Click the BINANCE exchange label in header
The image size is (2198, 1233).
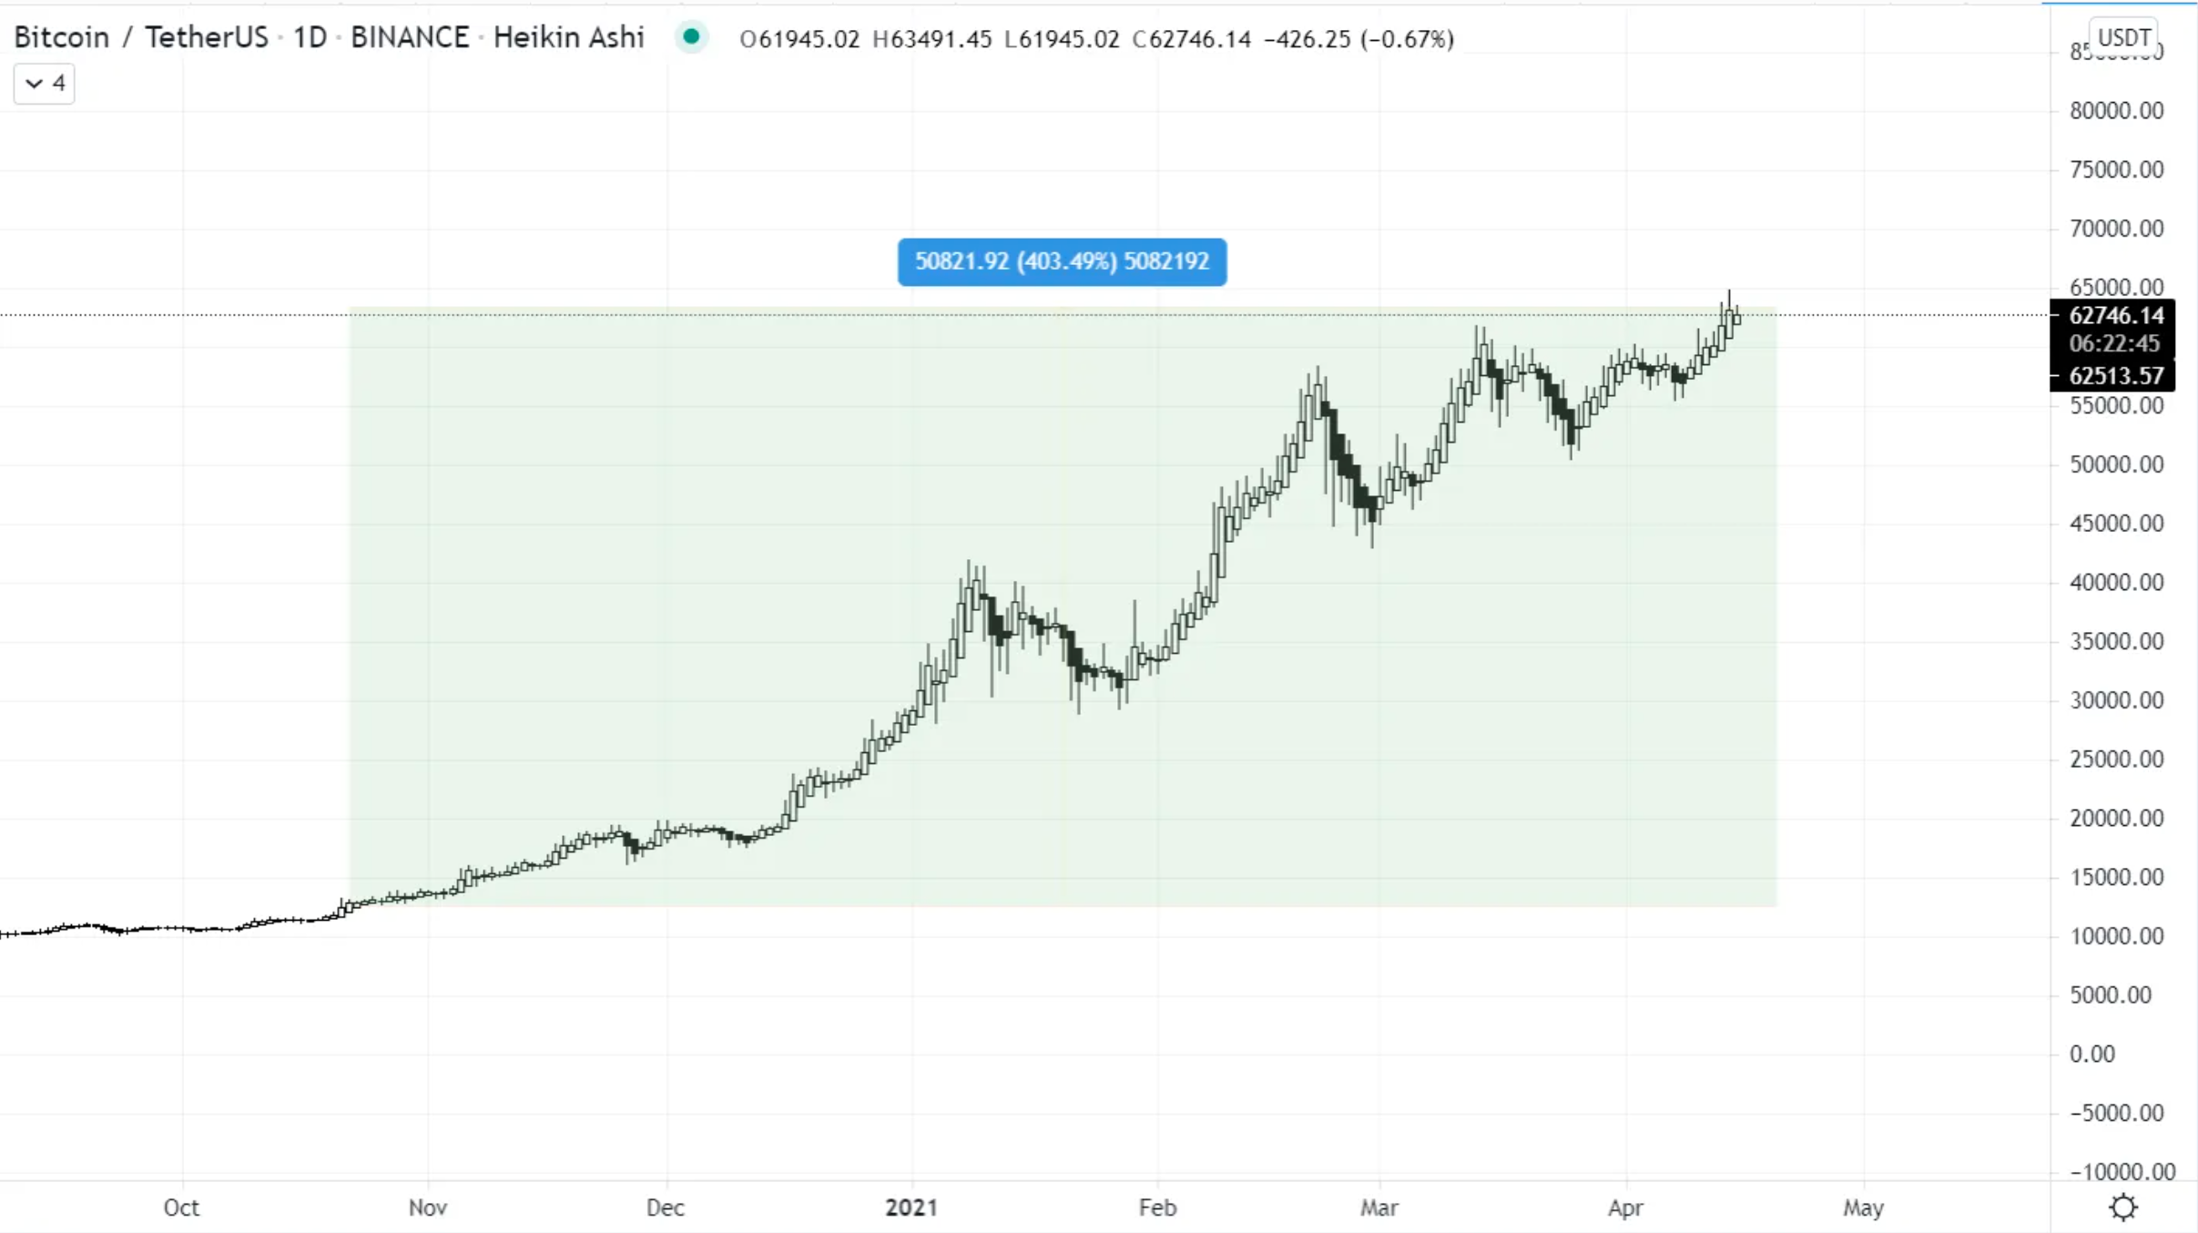click(410, 37)
